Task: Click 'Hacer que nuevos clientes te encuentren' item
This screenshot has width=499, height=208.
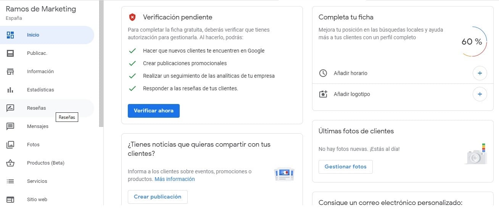Action: tap(204, 51)
